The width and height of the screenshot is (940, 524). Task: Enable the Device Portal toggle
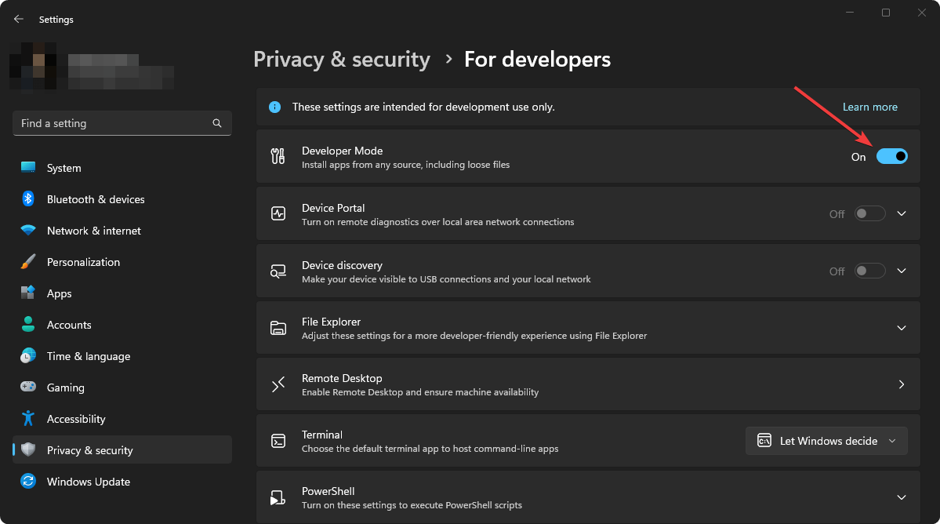[x=869, y=213]
